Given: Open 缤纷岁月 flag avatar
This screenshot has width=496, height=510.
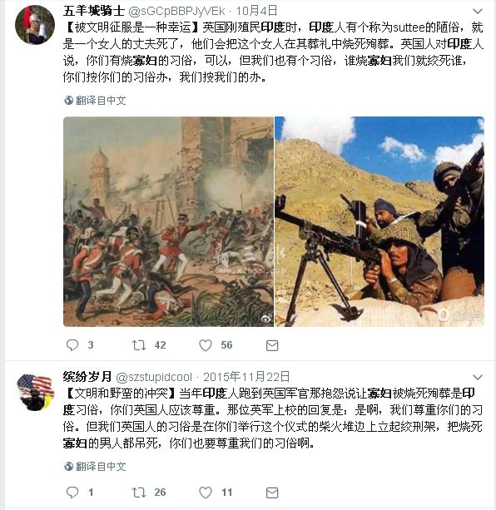Looking at the screenshot, I should click(x=35, y=393).
